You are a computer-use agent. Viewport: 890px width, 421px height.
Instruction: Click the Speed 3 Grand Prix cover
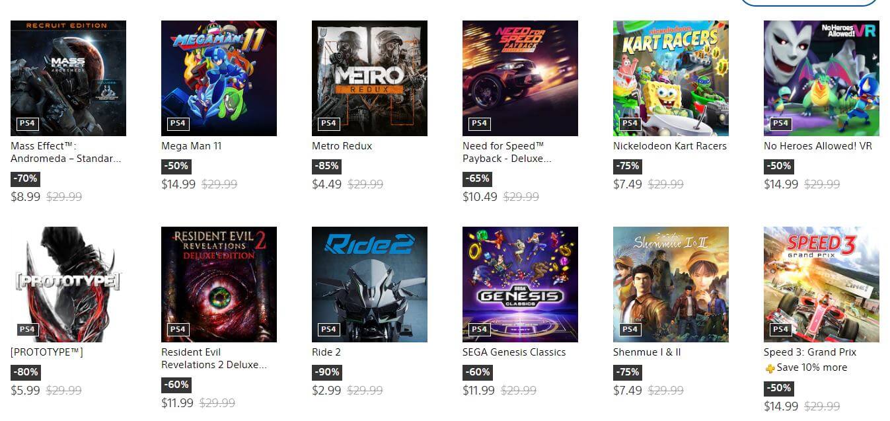tap(821, 284)
